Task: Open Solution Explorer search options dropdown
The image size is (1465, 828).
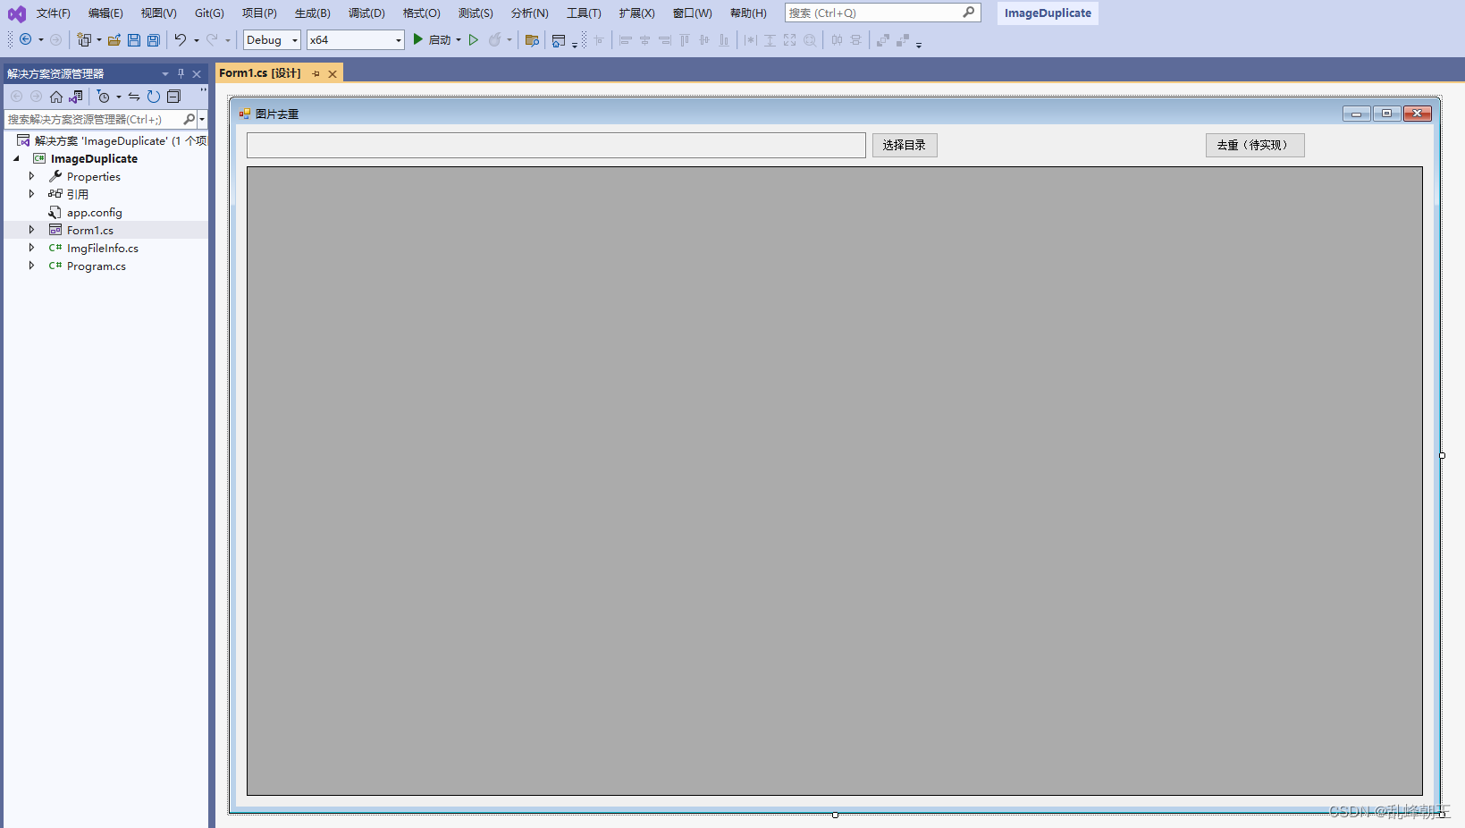Action: (x=203, y=119)
